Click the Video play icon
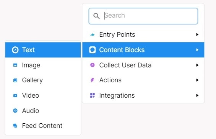216x139 pixels. [15, 95]
